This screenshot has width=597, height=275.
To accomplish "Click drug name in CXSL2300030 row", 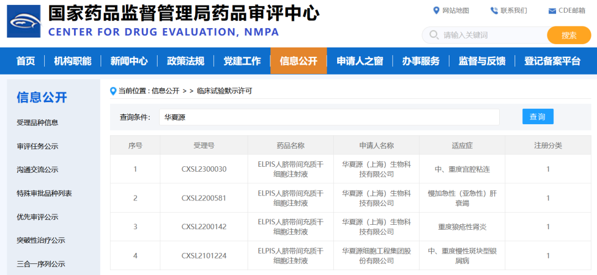I will pyautogui.click(x=291, y=170).
